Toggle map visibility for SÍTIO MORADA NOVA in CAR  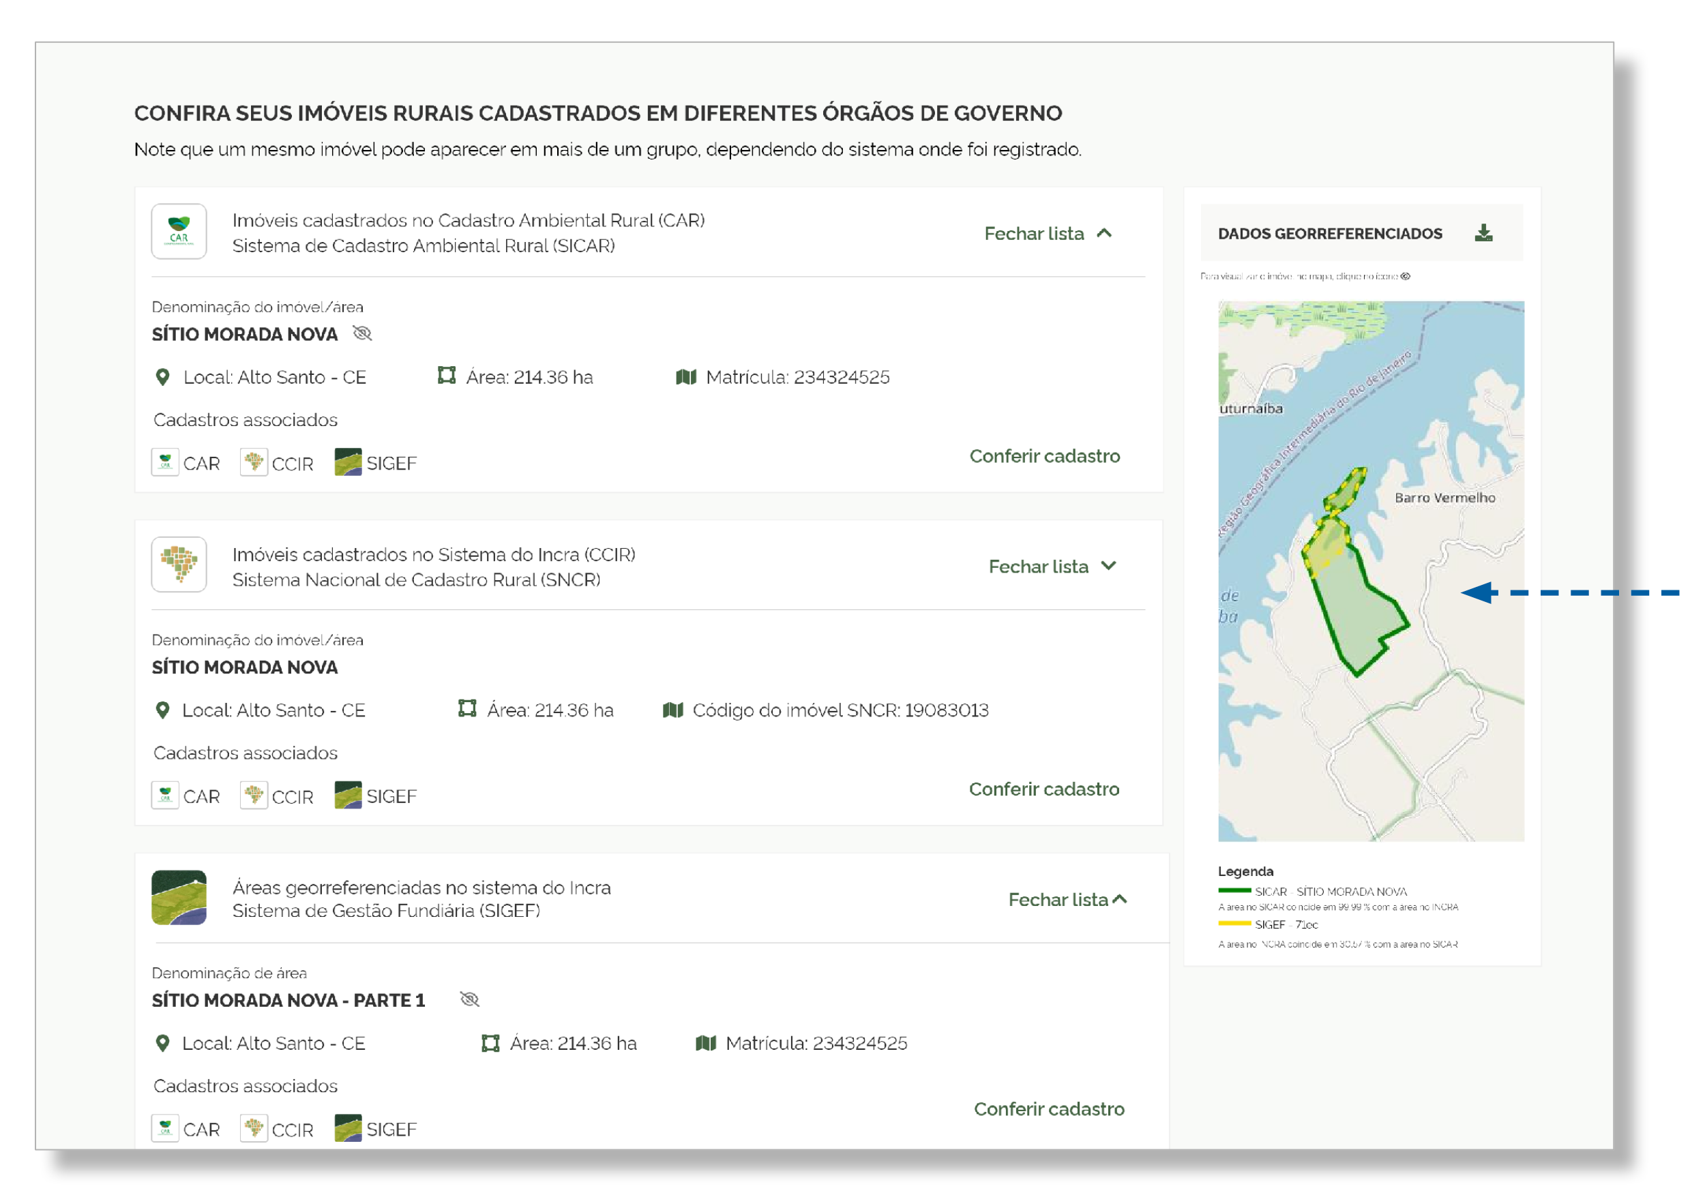362,333
